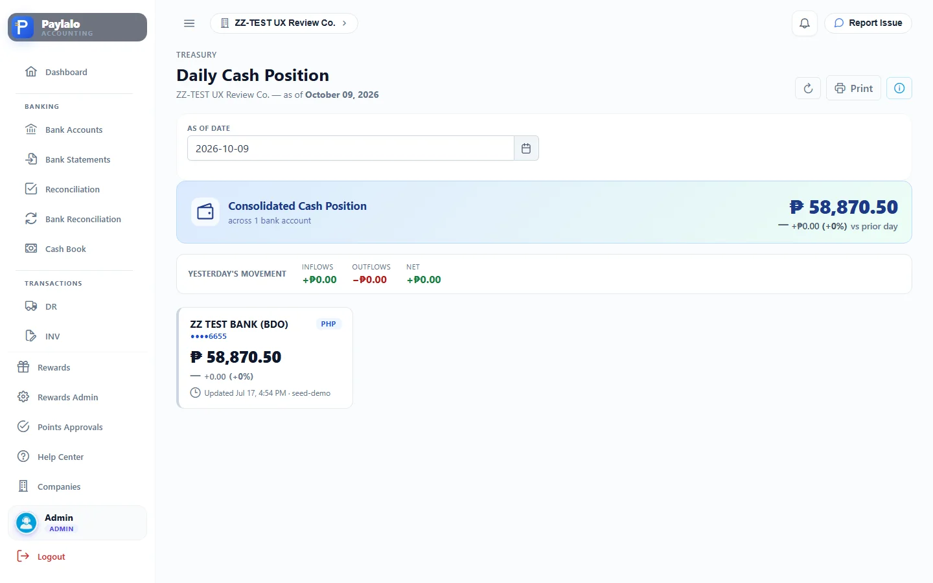Open the Companies page

77,486
